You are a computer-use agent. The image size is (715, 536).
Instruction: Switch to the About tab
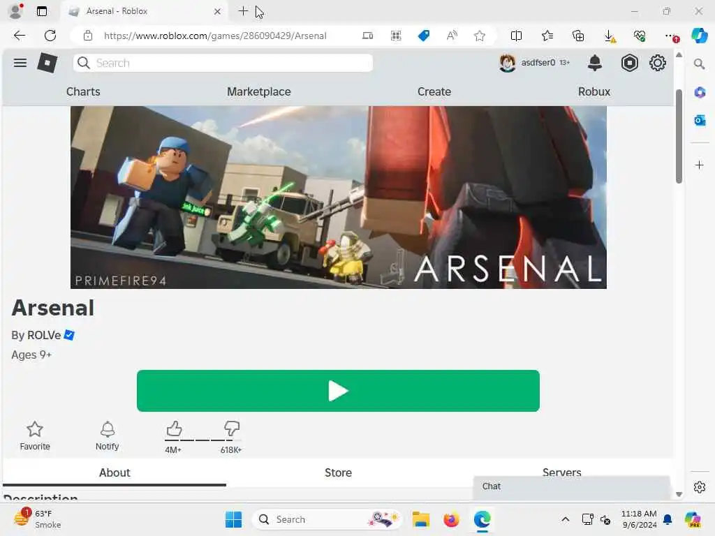[x=115, y=472]
